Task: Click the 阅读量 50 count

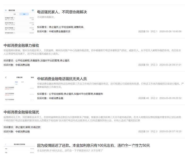Action: click(143, 65)
